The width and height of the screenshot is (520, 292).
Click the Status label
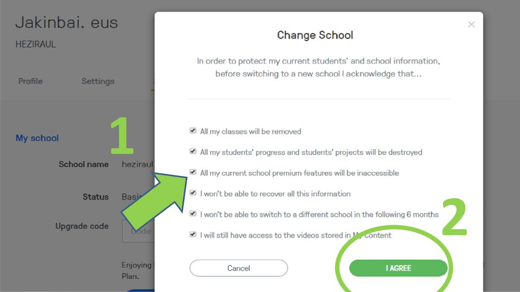click(x=95, y=197)
